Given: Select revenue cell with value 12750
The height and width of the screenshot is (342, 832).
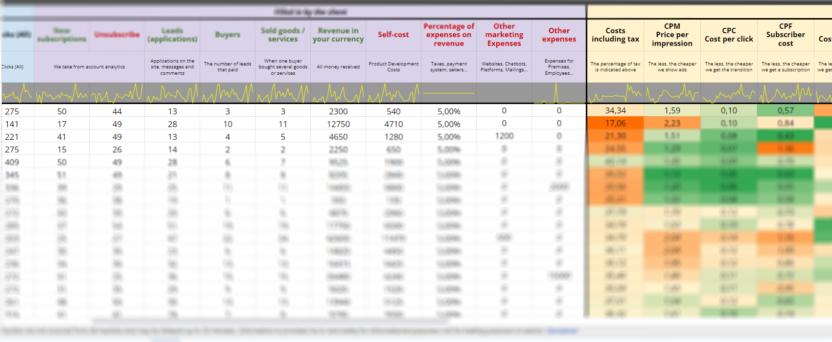Looking at the screenshot, I should [x=338, y=124].
